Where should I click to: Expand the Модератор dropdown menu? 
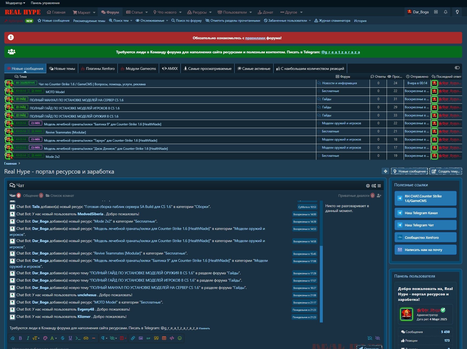(15, 3)
